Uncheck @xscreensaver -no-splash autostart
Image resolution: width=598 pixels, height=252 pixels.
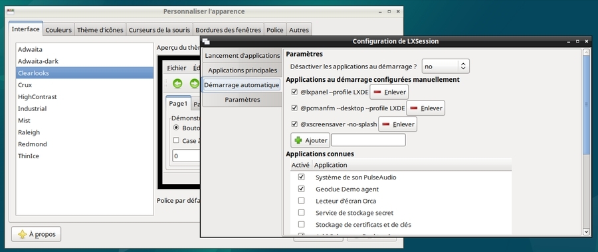294,124
